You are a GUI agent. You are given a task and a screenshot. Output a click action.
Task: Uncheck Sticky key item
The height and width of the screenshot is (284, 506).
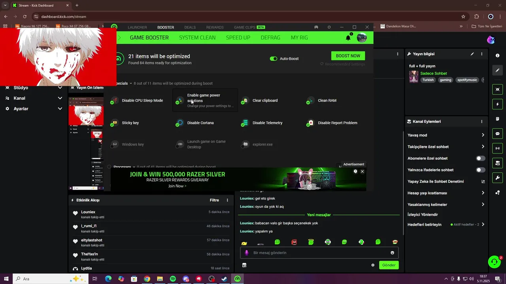pos(112,125)
